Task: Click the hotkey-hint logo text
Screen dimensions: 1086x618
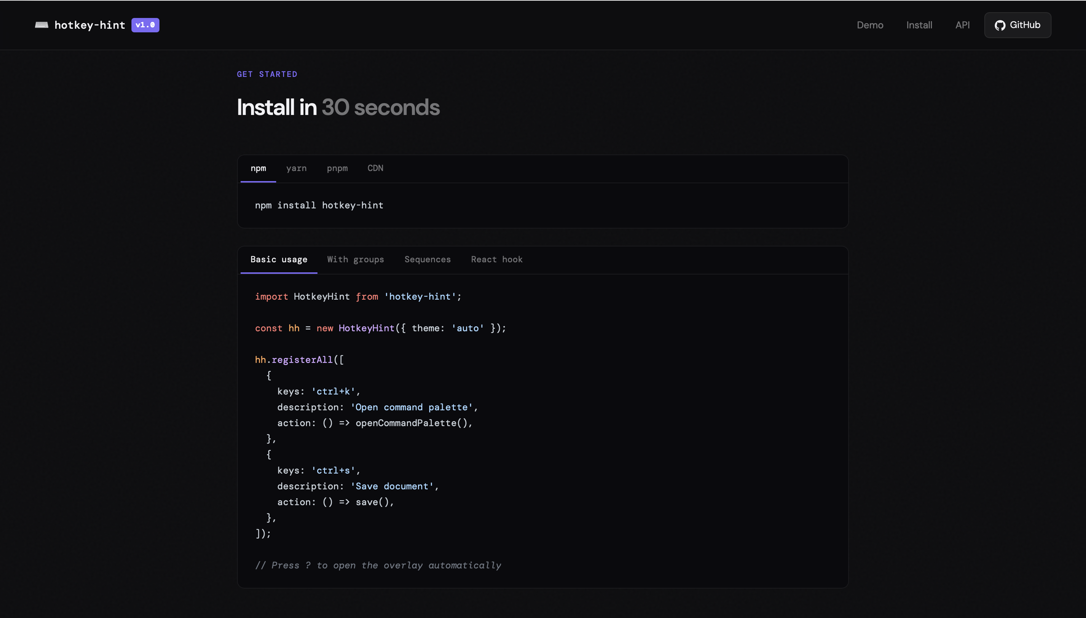Action: 90,25
